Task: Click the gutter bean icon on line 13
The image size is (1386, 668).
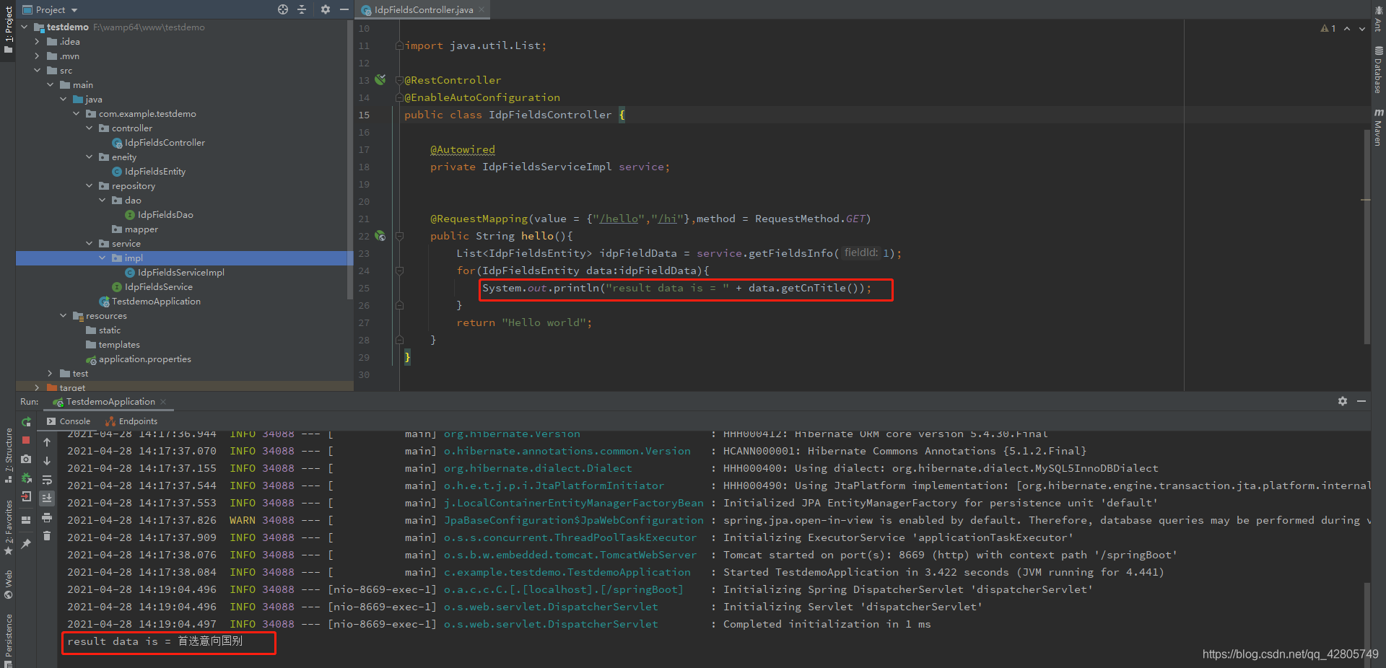Action: 380,80
